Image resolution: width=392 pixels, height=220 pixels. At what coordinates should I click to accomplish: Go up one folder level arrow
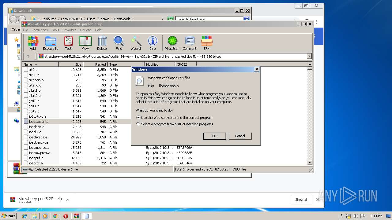[x=28, y=56]
